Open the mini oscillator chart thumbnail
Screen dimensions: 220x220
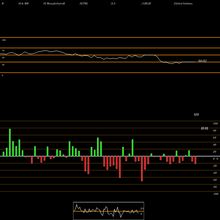click(109, 211)
